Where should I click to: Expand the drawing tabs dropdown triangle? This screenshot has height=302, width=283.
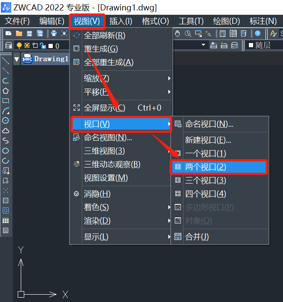pyautogui.click(x=17, y=59)
